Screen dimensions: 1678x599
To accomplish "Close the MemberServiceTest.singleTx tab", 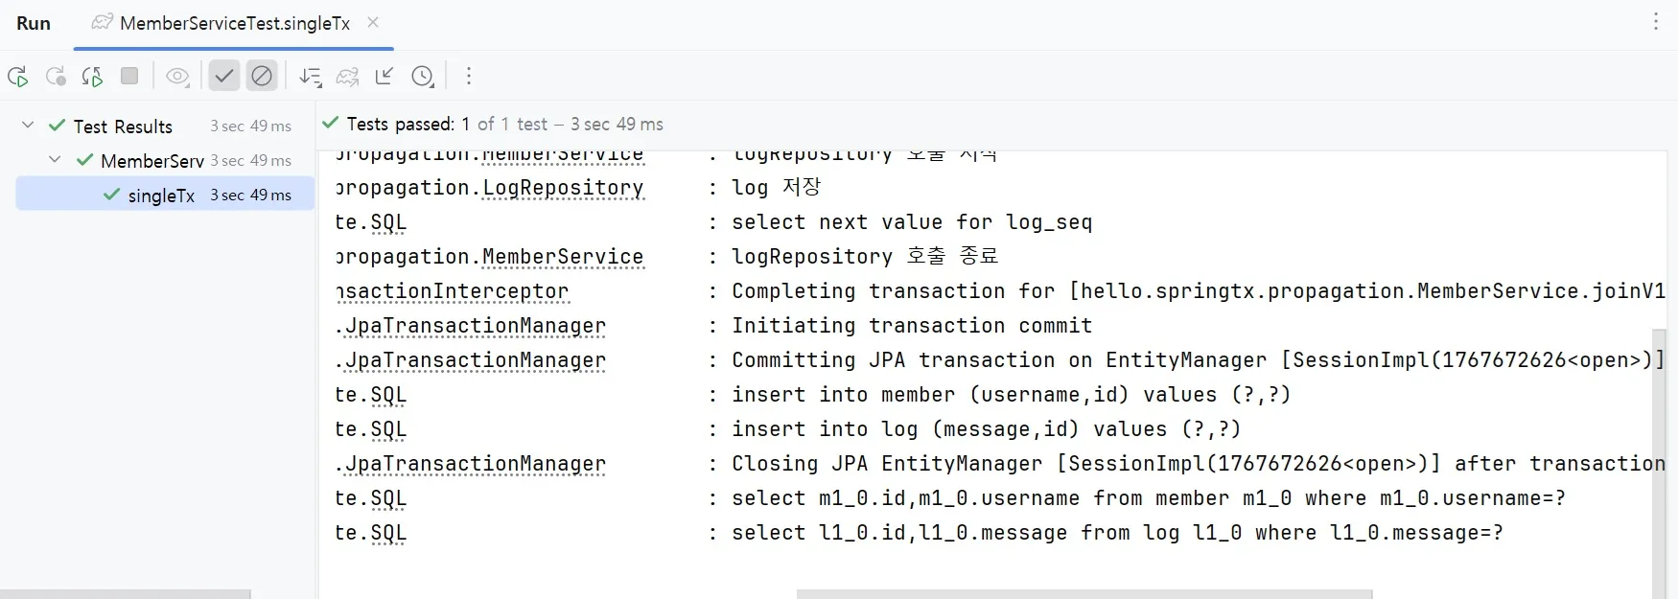I will pyautogui.click(x=373, y=23).
